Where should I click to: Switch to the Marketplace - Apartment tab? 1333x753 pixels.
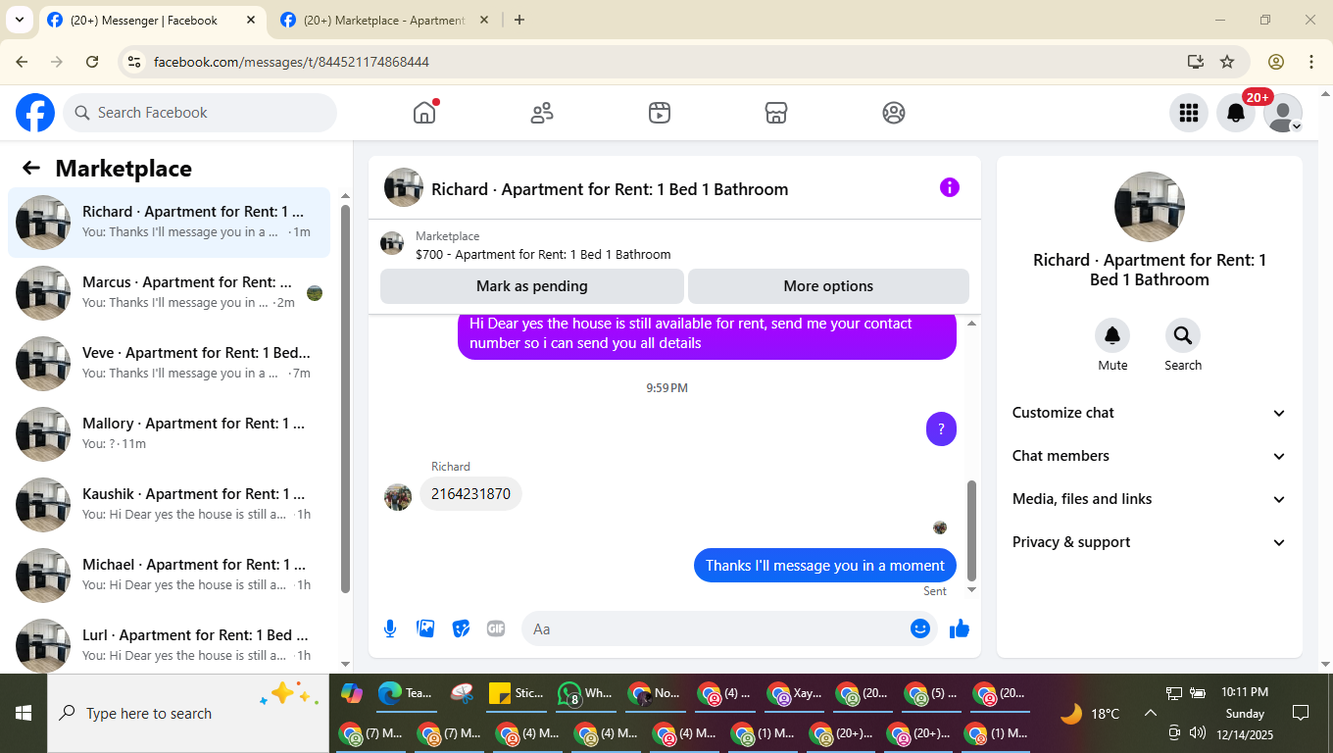coord(384,20)
